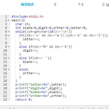Click the else if(ch==' ') line

pos(35,58)
